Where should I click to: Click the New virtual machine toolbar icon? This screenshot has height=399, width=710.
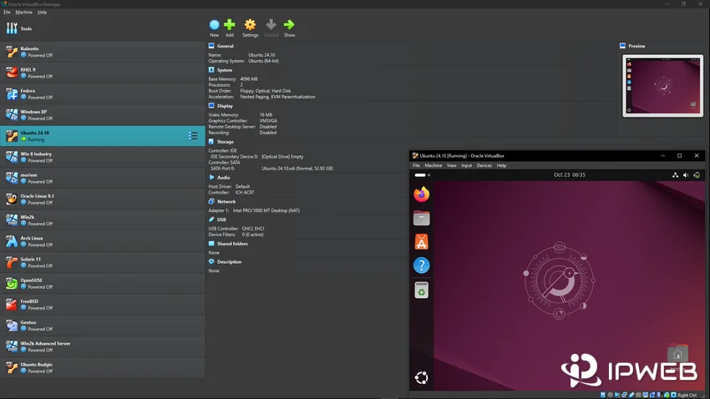(x=214, y=24)
